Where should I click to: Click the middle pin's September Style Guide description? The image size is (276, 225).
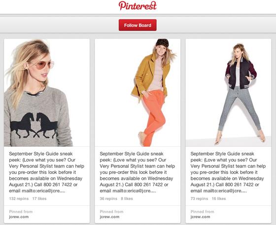tap(138, 172)
